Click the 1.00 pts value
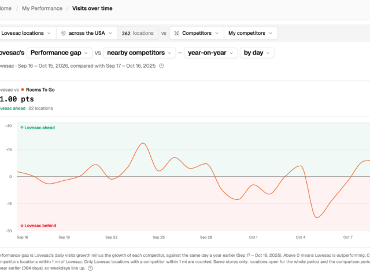The width and height of the screenshot is (370, 277). (x=17, y=99)
